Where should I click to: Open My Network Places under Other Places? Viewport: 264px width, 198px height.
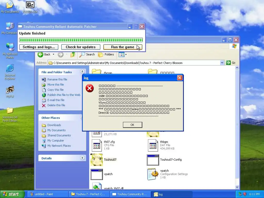(x=59, y=146)
